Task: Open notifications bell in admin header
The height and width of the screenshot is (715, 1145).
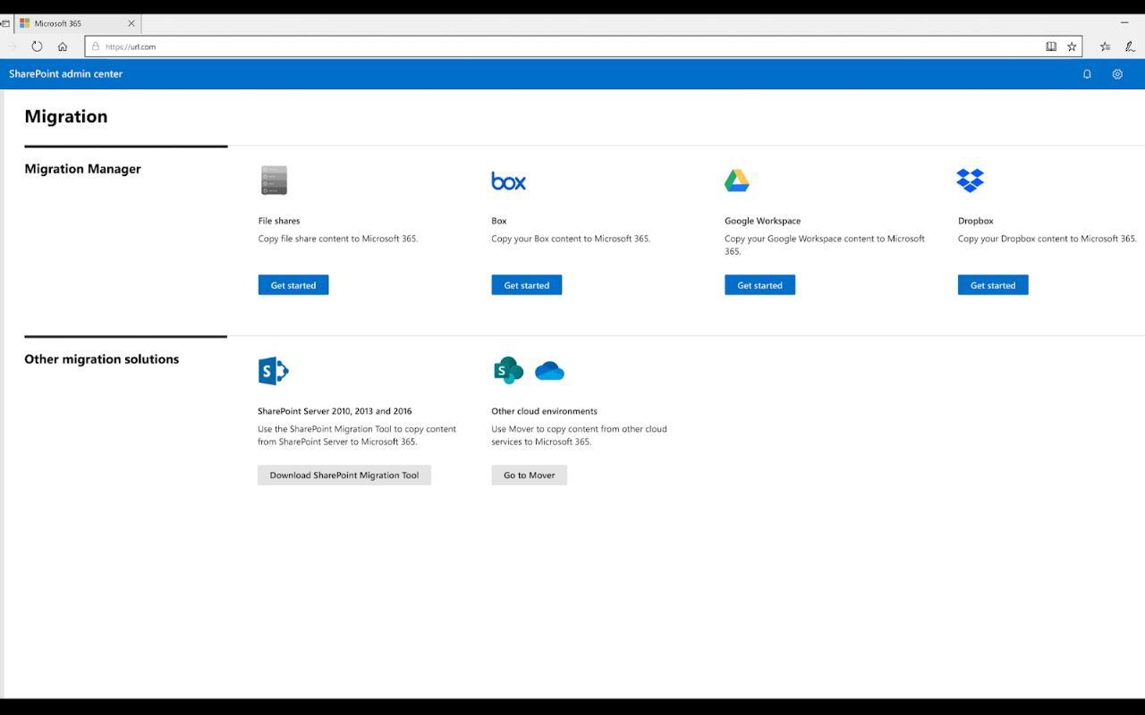Action: pos(1087,74)
